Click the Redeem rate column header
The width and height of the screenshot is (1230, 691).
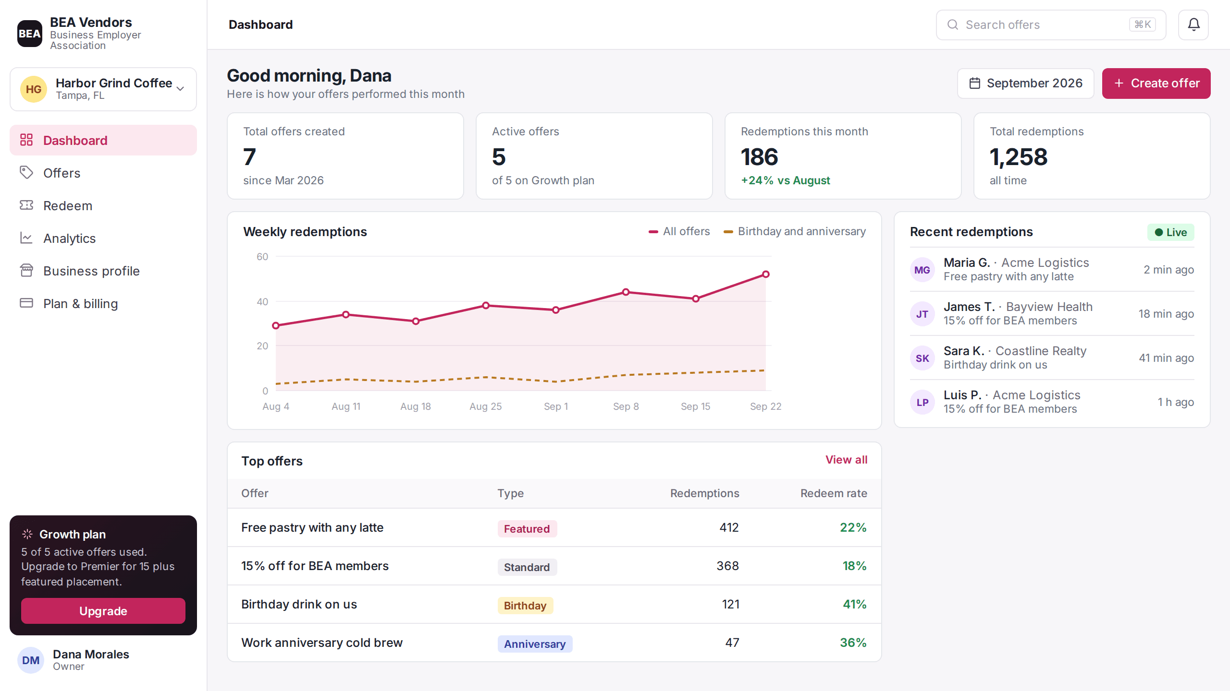pyautogui.click(x=834, y=493)
